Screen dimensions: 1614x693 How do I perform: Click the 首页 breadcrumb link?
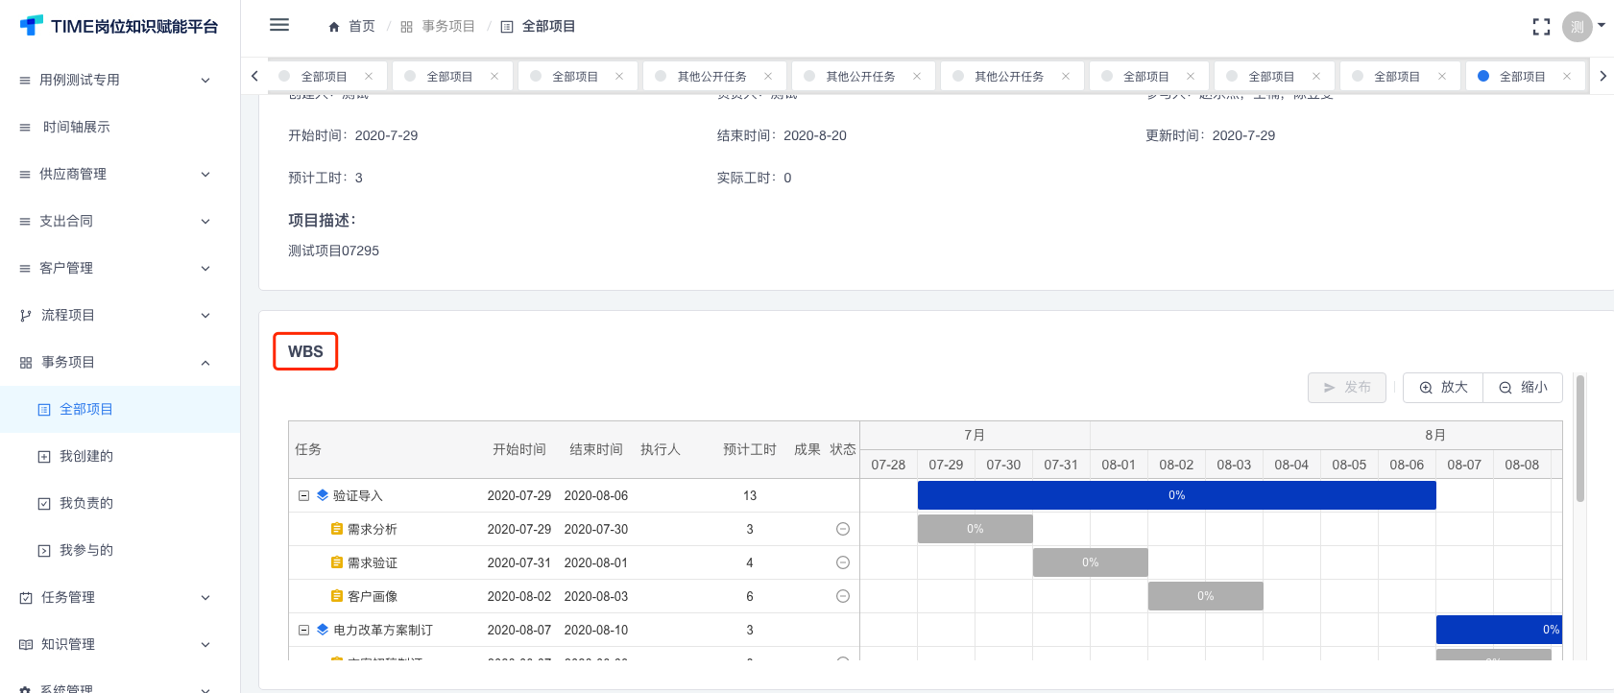[x=362, y=27]
